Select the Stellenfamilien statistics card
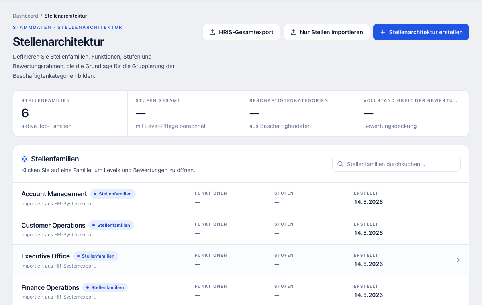Screen dimensions: 482x305 pos(70,114)
